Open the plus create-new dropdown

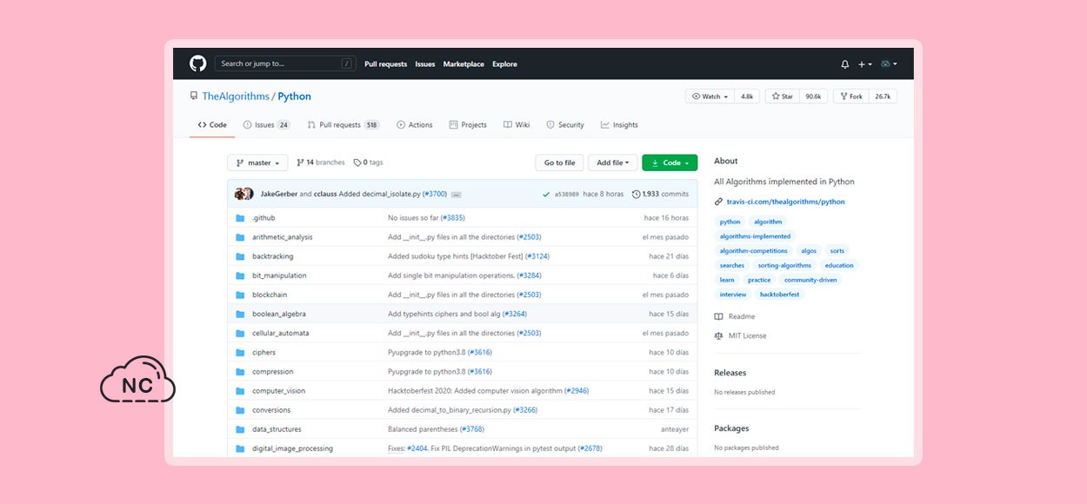point(864,64)
